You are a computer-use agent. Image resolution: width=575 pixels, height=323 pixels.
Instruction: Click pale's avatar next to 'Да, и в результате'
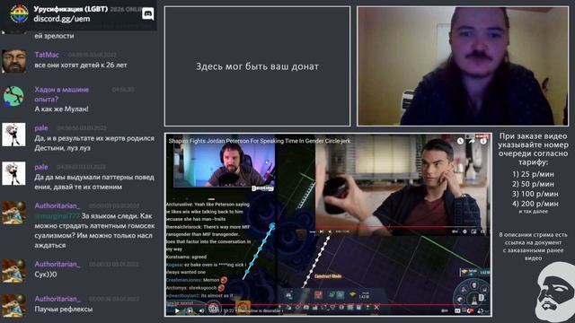(14, 135)
